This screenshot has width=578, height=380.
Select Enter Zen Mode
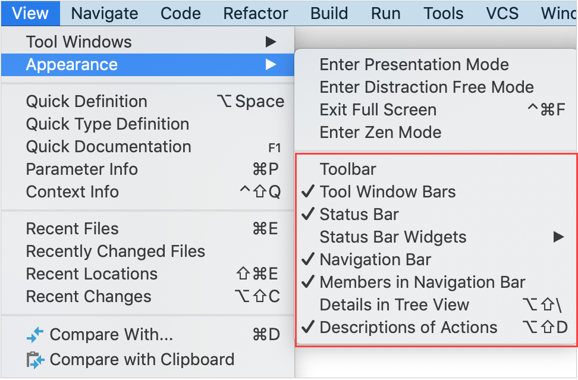(380, 133)
